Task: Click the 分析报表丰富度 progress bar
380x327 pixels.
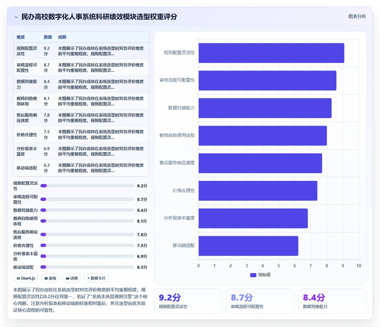Action: click(87, 256)
